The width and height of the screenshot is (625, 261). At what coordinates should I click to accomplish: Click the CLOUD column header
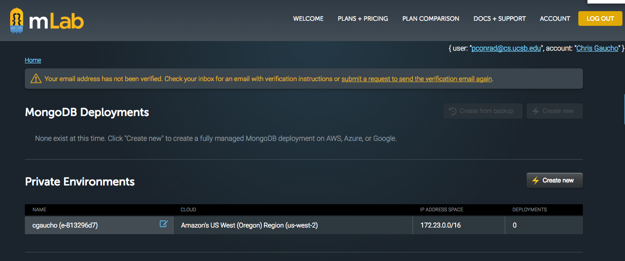(188, 210)
